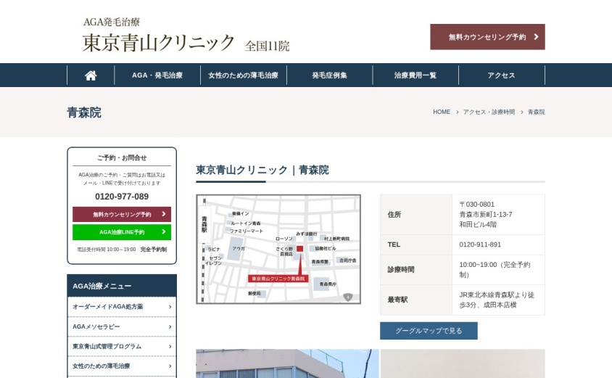The width and height of the screenshot is (612, 378).
Task: Click the header 無料カウンセリング予約 button
Action: pyautogui.click(x=487, y=37)
